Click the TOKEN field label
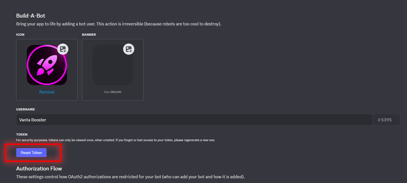The height and width of the screenshot is (183, 407). (x=22, y=134)
